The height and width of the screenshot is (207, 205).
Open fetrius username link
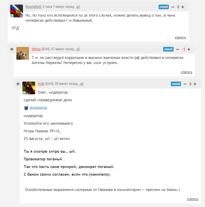36,49
